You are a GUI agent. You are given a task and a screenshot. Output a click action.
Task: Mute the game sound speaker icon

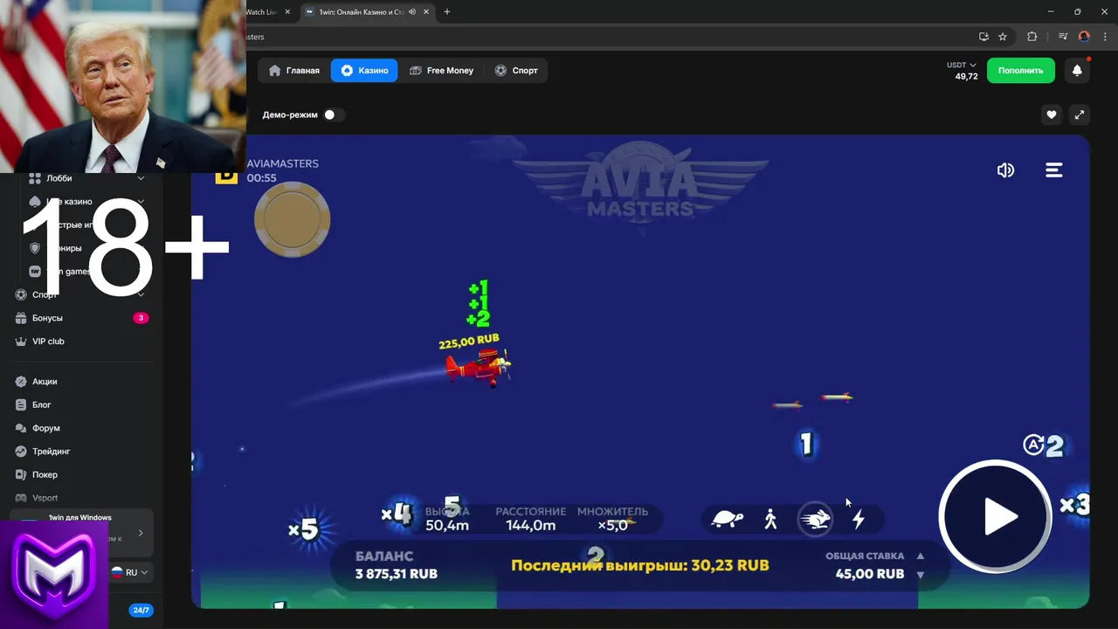tap(1005, 170)
